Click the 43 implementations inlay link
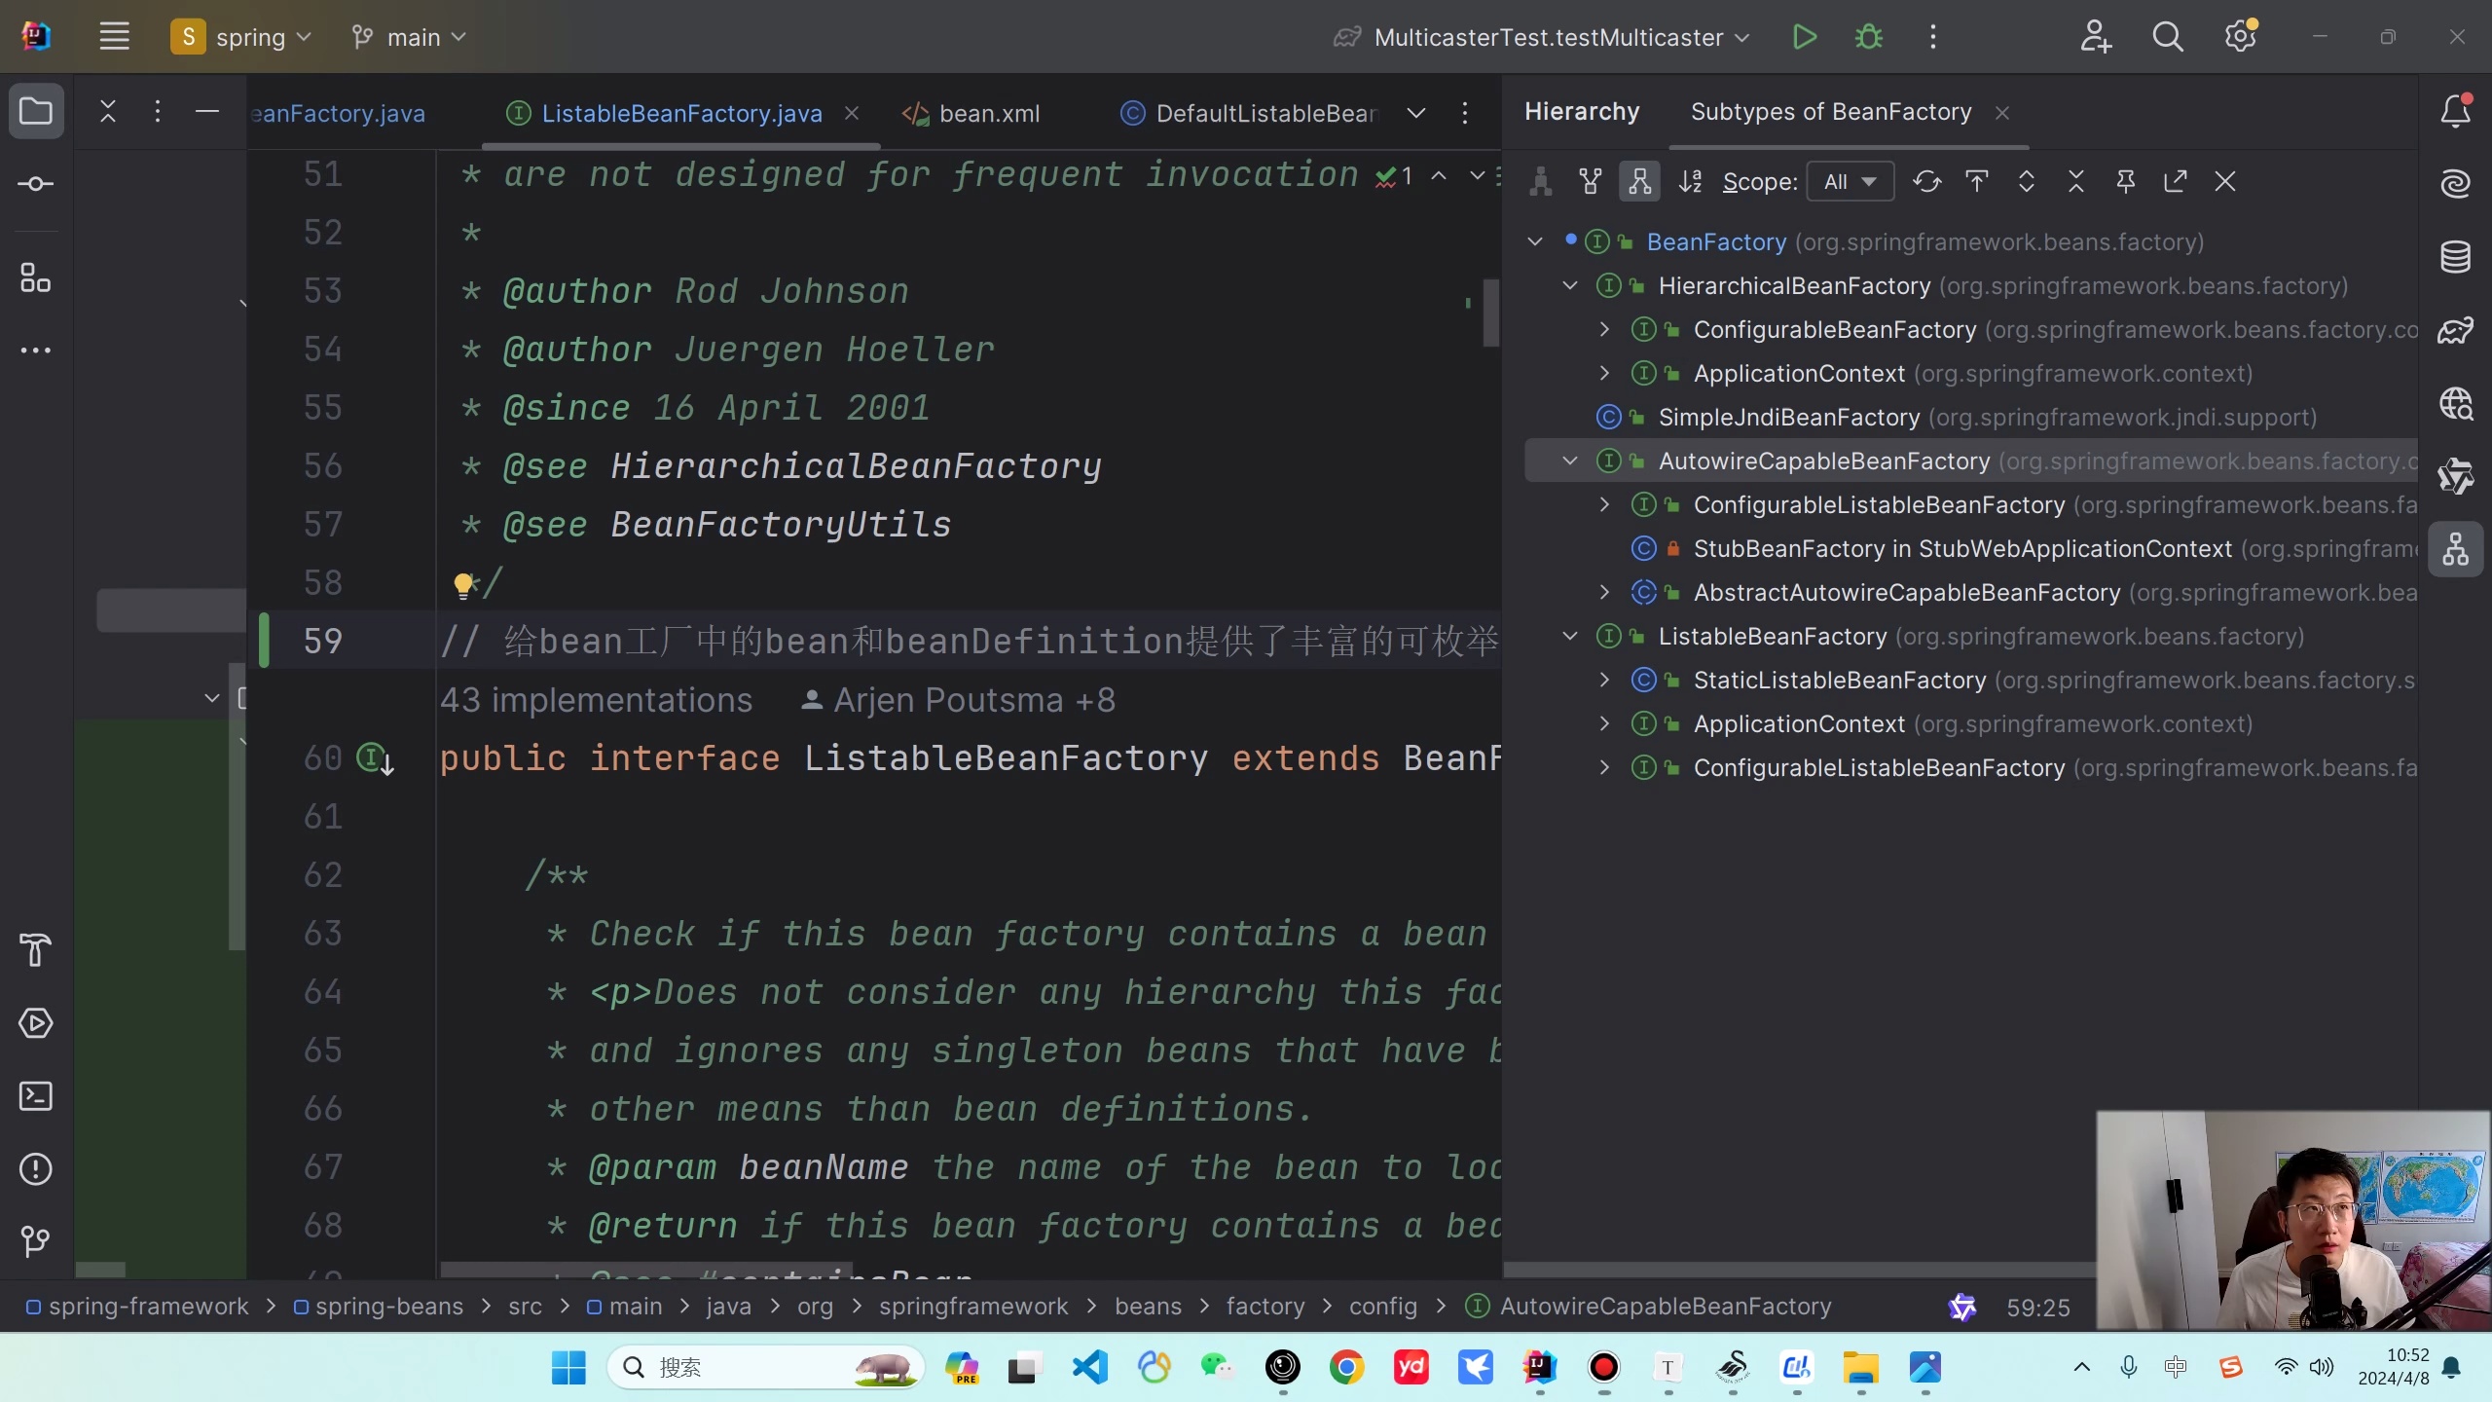2492x1402 pixels. 596,700
